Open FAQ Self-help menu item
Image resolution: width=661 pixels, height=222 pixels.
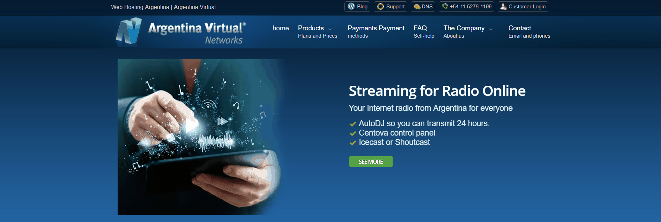(x=424, y=31)
